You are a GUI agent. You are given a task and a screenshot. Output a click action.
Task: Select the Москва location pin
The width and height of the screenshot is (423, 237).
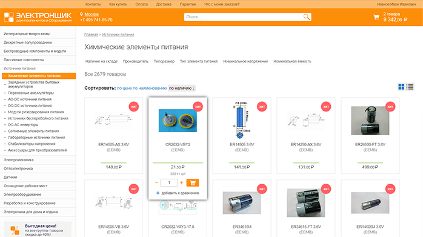click(81, 14)
